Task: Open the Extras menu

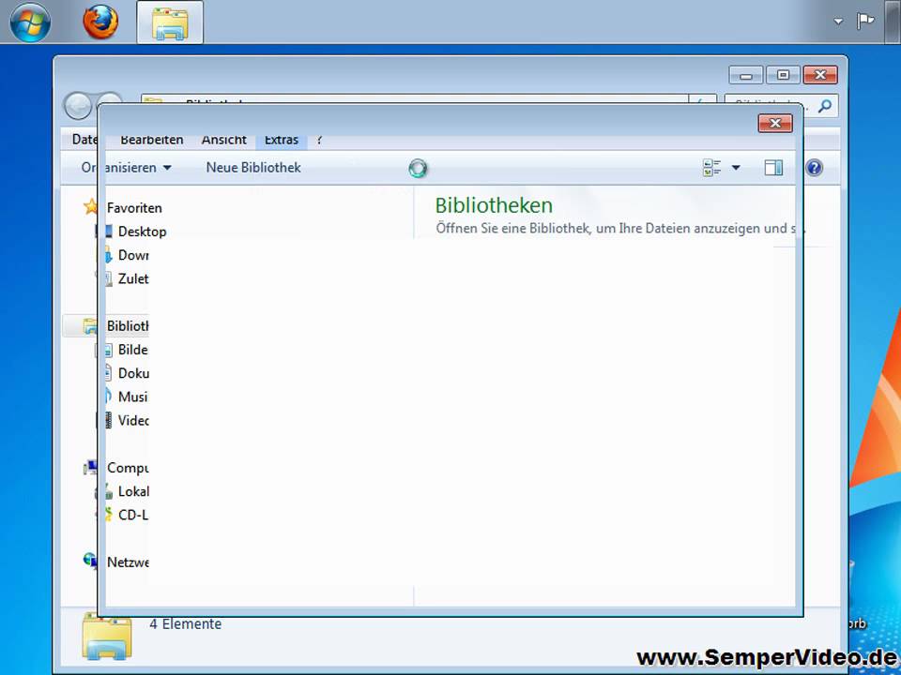Action: [x=282, y=140]
